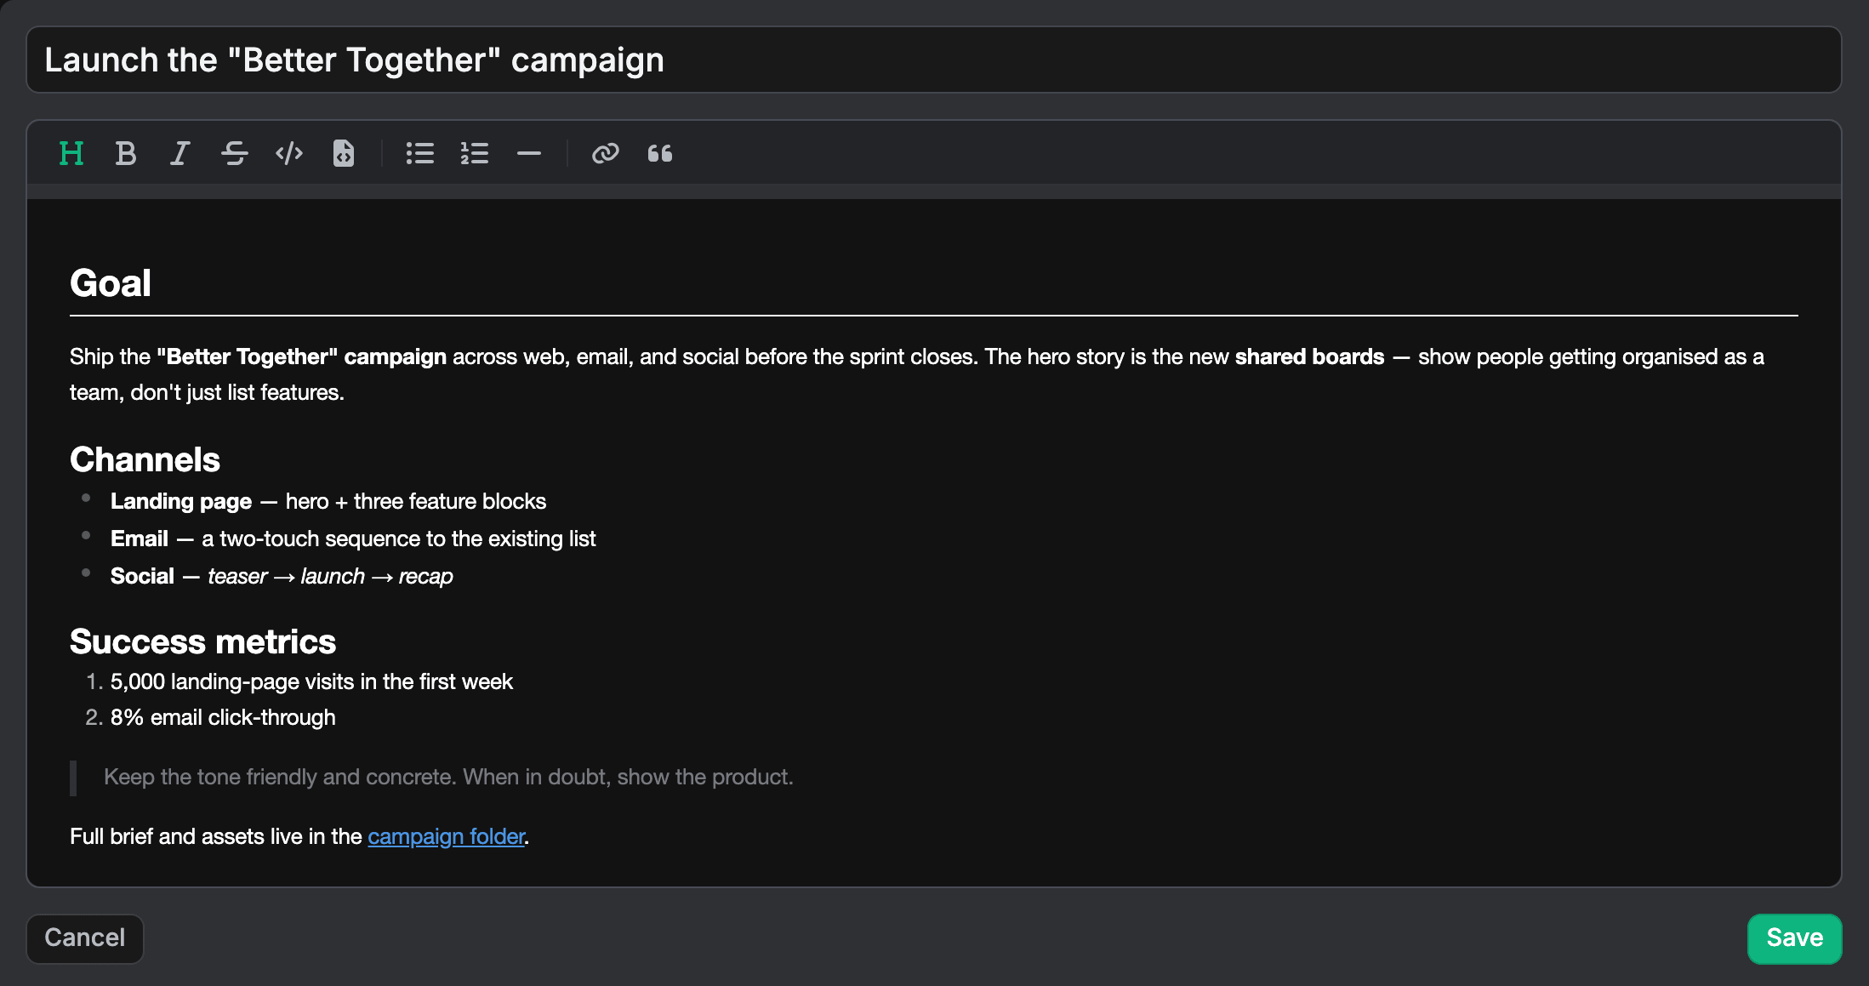
Task: Toggle the Heading format button
Action: pyautogui.click(x=71, y=154)
